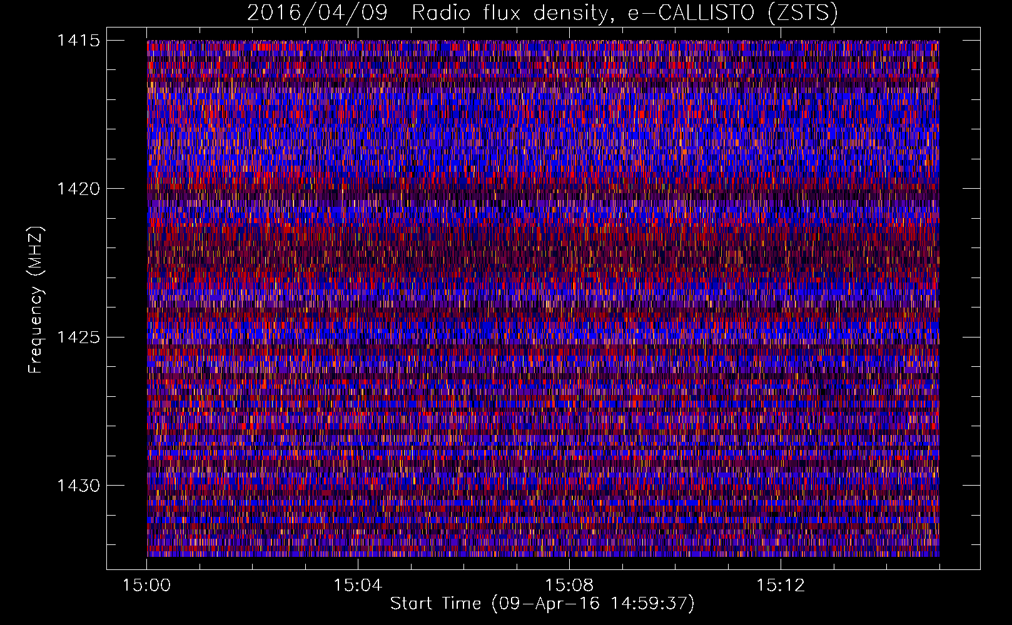Screen dimensions: 1012x625
Task: Click the 'Start Time (09-Apr-16 14:59:37)' label
Action: click(x=542, y=604)
